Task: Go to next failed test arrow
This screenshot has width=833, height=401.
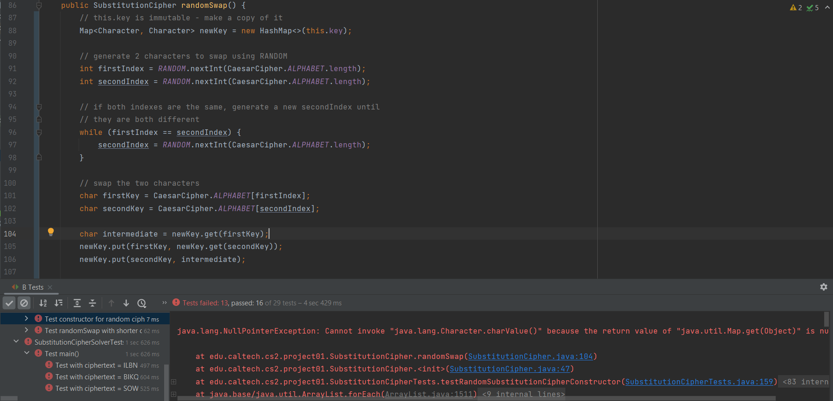Action: point(126,303)
